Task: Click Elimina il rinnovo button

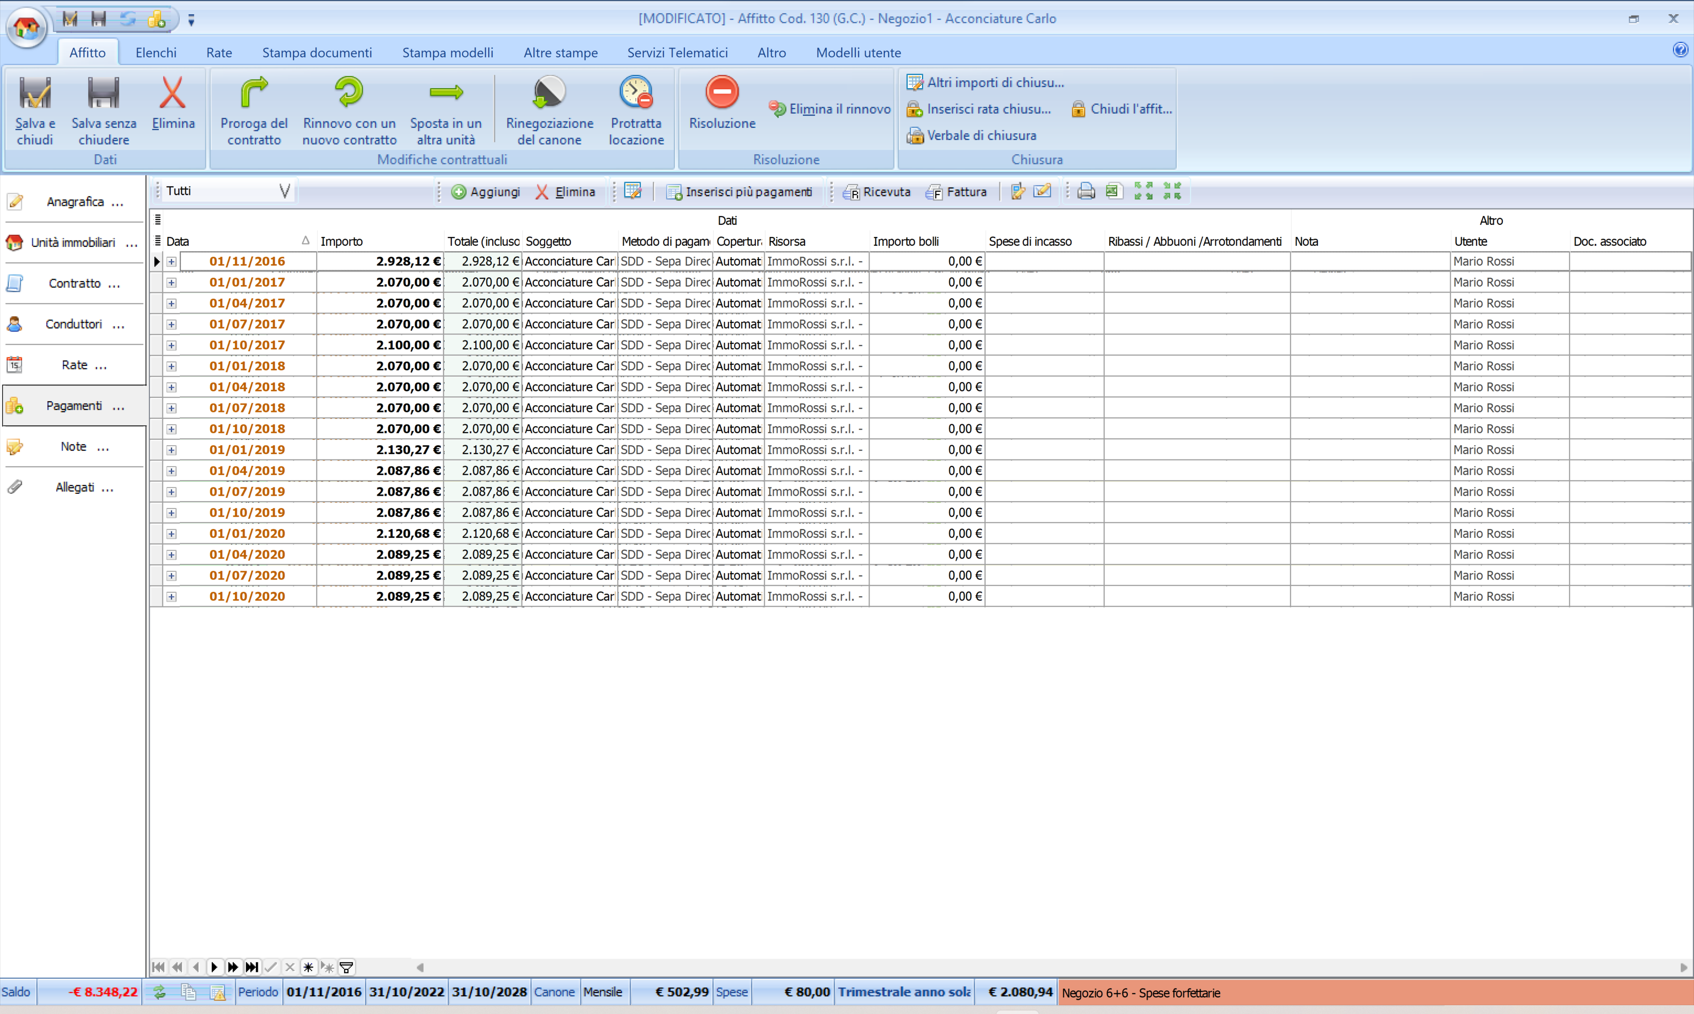Action: (x=830, y=109)
